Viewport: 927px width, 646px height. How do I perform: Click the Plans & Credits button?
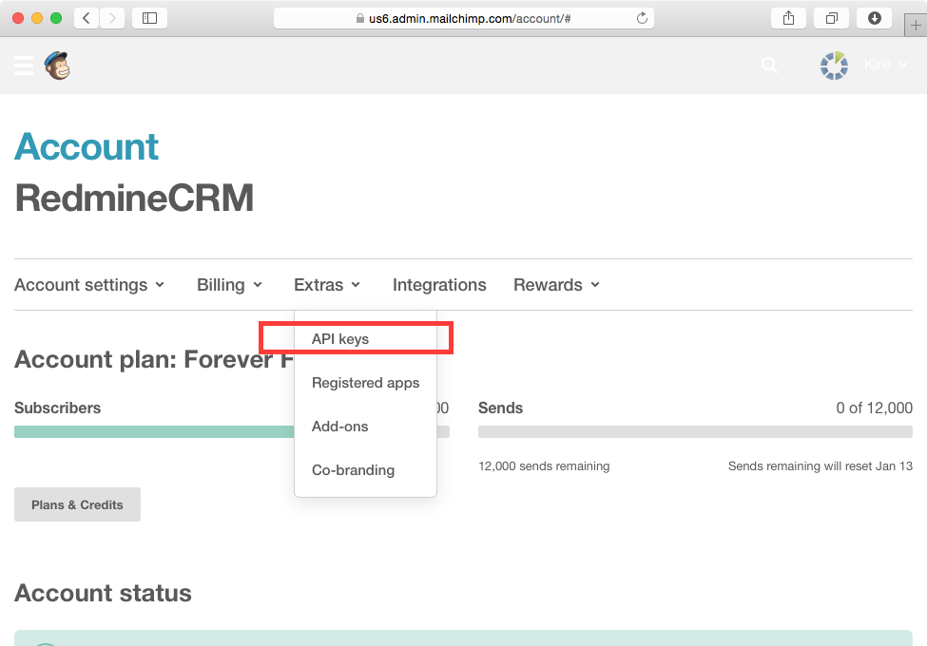[x=77, y=504]
